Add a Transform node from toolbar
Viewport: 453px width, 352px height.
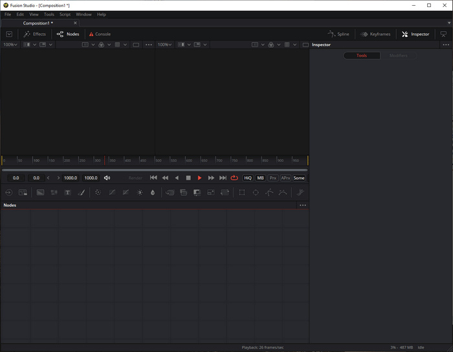pos(225,192)
